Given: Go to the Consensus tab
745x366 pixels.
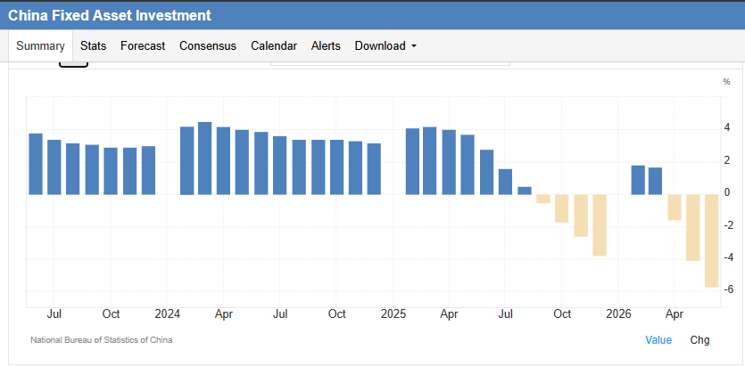Looking at the screenshot, I should 208,46.
